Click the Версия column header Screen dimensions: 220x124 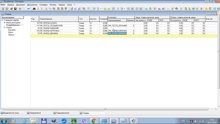pos(131,20)
